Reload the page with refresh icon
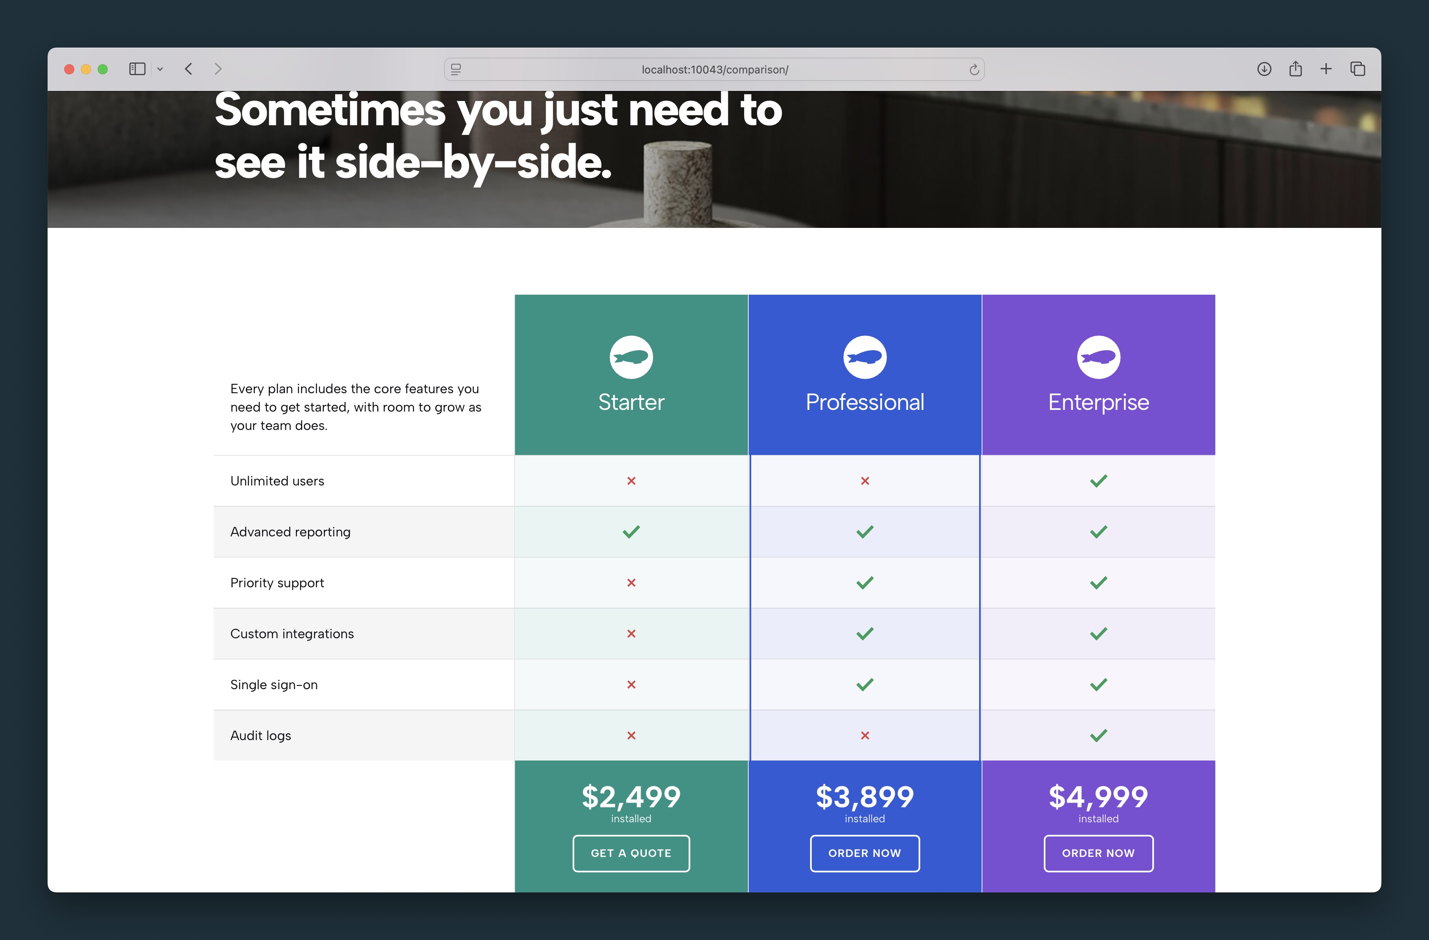 (x=974, y=70)
